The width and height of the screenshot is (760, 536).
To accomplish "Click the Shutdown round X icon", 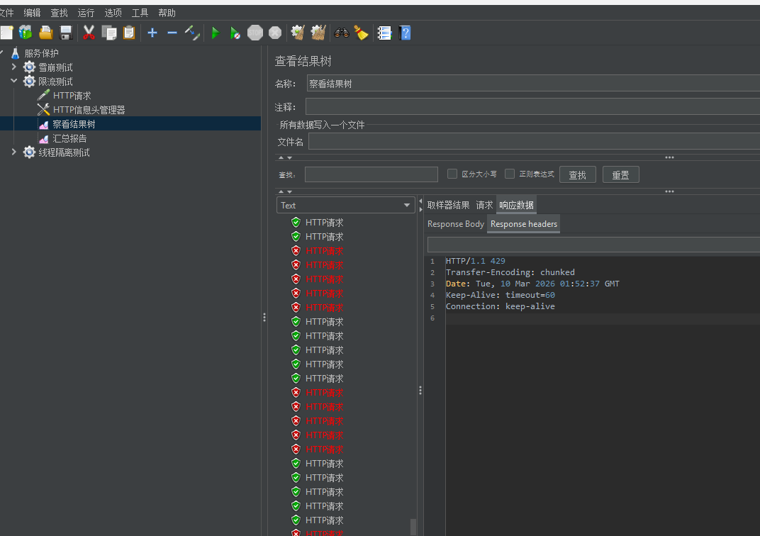I will (x=275, y=33).
